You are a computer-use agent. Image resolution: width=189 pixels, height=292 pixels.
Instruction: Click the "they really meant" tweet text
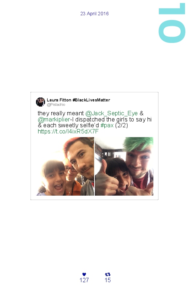61,113
